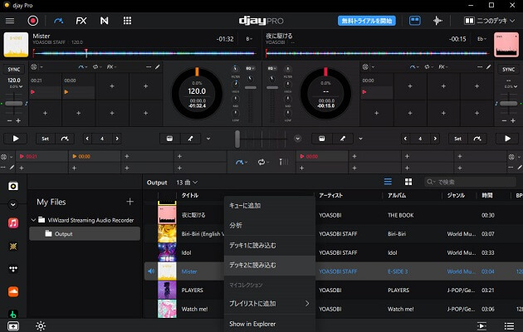Choose デッキ1に読み込む menu item
The height and width of the screenshot is (332, 523).
point(270,246)
